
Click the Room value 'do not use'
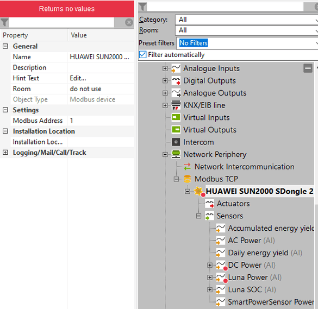pos(85,89)
